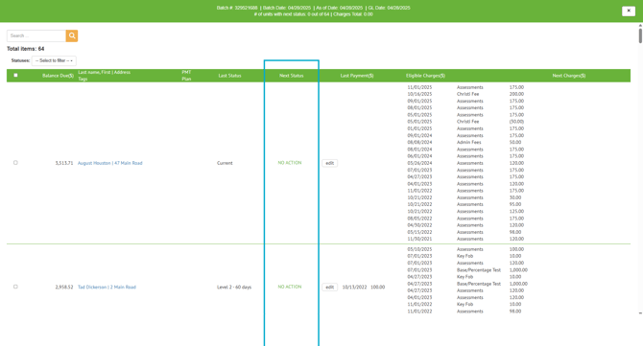Click into the Search input field
The height and width of the screenshot is (346, 643).
tap(36, 35)
